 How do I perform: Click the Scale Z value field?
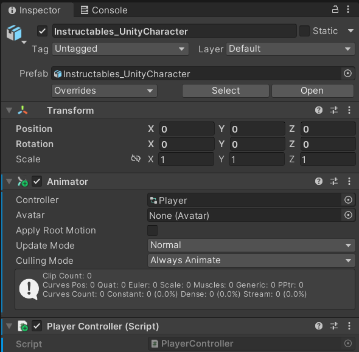pos(328,159)
